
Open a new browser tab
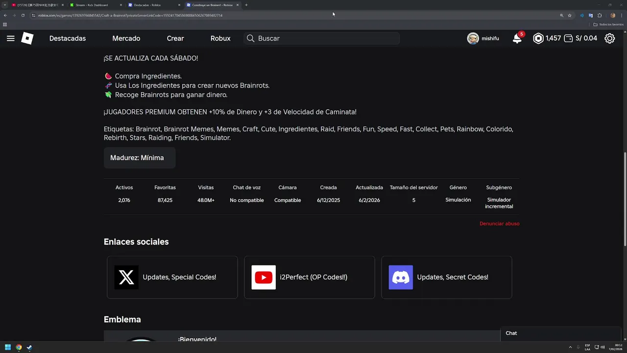[246, 5]
